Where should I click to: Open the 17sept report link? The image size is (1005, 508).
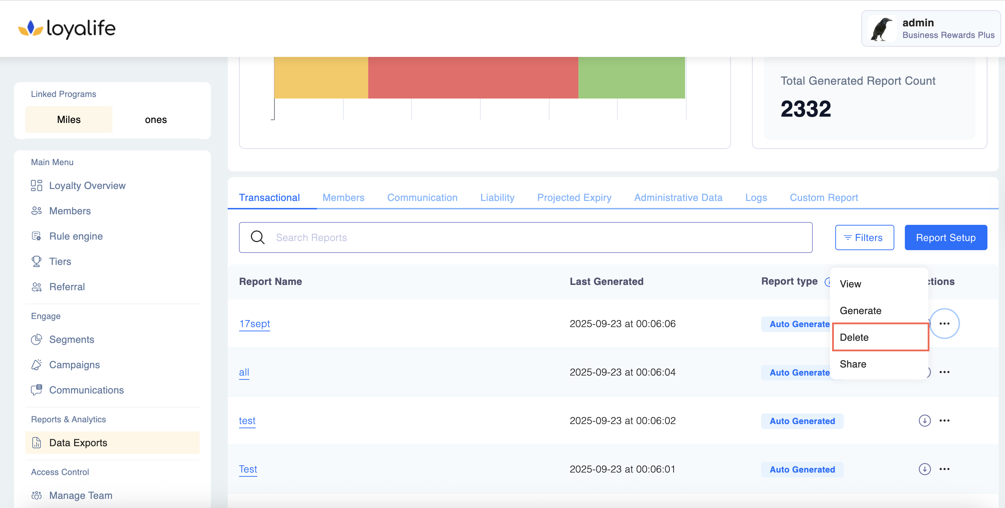[254, 324]
